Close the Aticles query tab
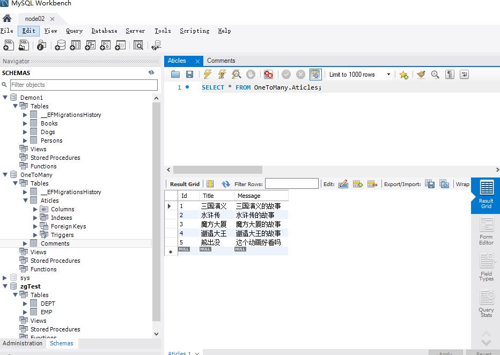This screenshot has height=355, width=500. click(198, 61)
